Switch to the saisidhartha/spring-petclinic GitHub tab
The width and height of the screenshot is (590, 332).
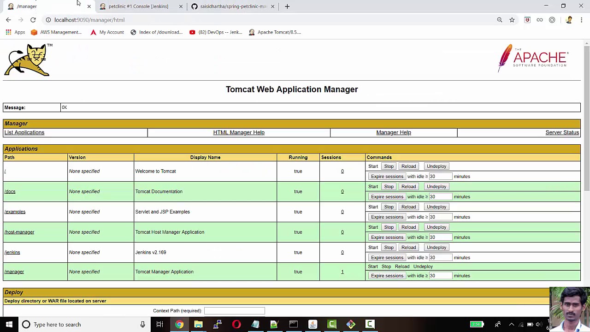(x=233, y=6)
